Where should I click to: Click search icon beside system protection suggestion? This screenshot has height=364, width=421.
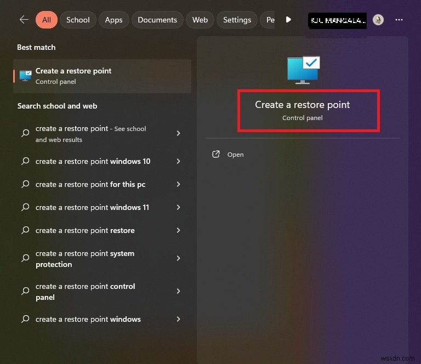25,258
